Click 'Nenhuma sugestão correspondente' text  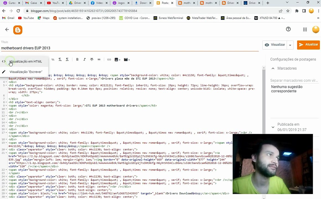(x=287, y=89)
